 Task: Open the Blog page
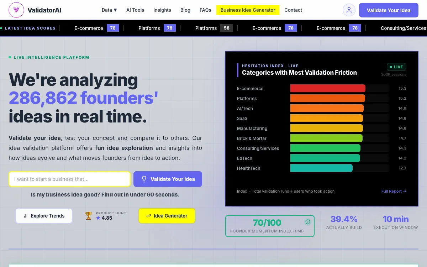click(x=185, y=10)
